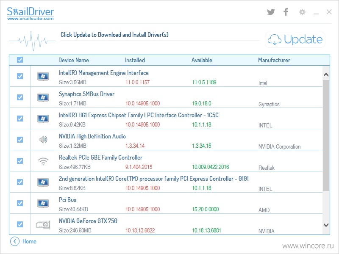Click the PCI Express Controller - 0101 device icon
The height and width of the screenshot is (254, 339).
tap(43, 182)
